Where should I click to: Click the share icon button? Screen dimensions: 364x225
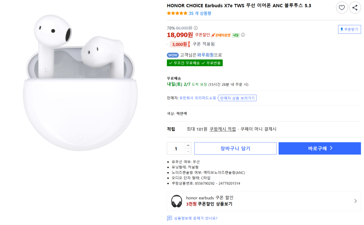click(355, 7)
